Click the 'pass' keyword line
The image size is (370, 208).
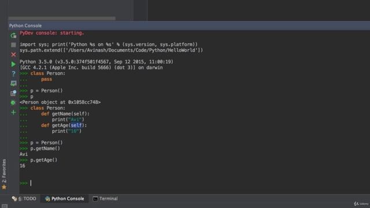(x=46, y=79)
